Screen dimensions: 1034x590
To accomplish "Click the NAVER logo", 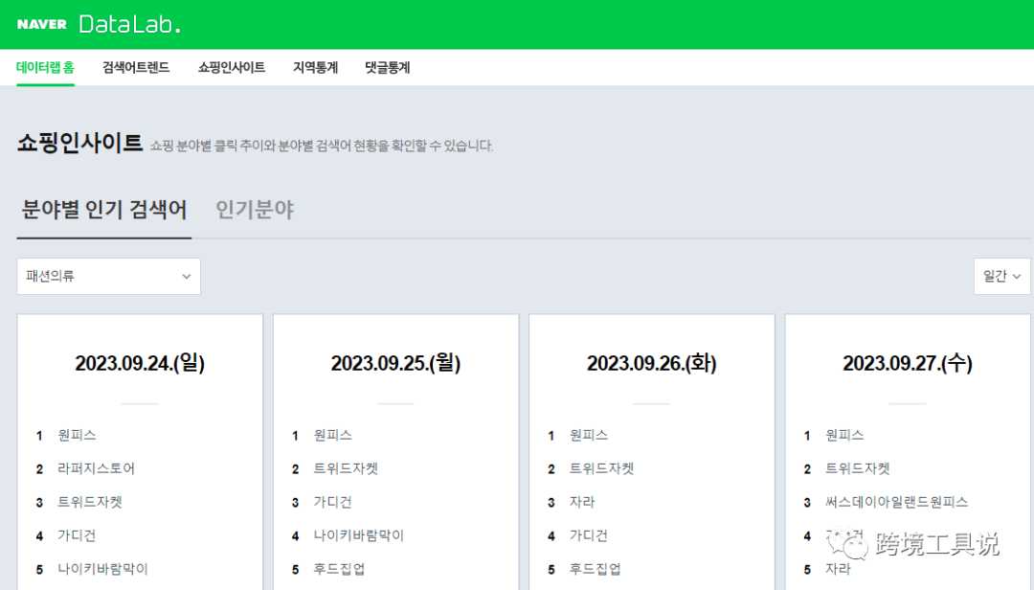I will [x=41, y=24].
